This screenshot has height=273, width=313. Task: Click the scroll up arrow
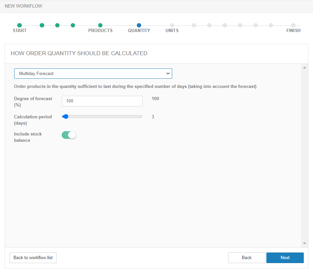pyautogui.click(x=304, y=68)
